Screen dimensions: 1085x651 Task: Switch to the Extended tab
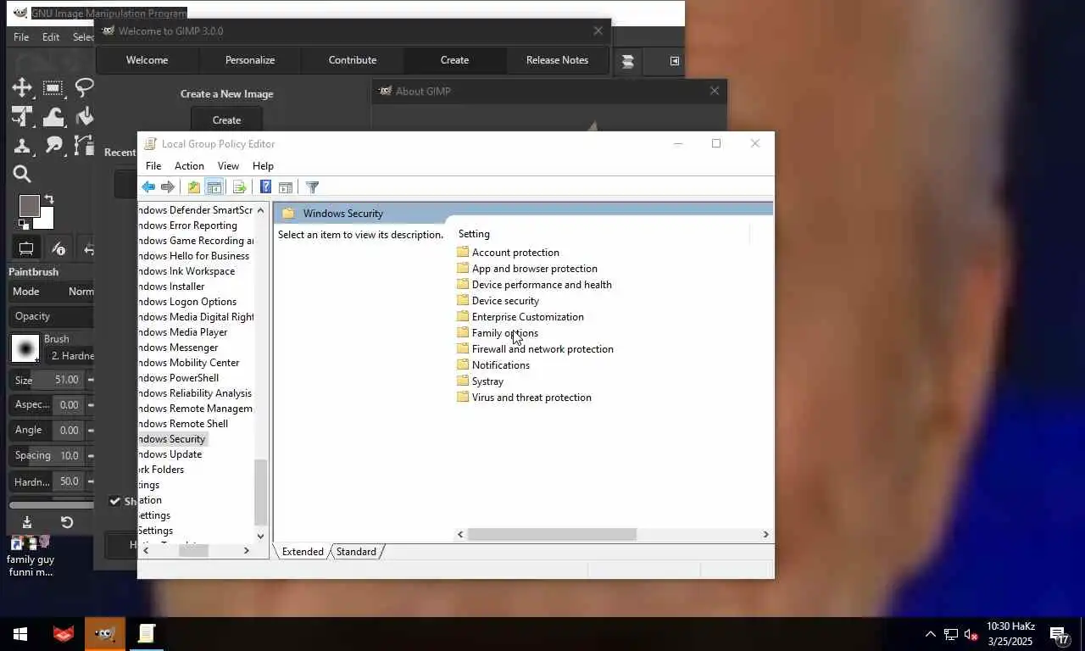303,552
